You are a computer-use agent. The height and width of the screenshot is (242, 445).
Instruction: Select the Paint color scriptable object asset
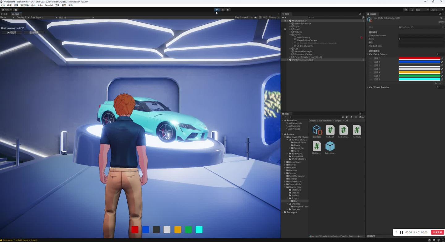[x=330, y=146]
